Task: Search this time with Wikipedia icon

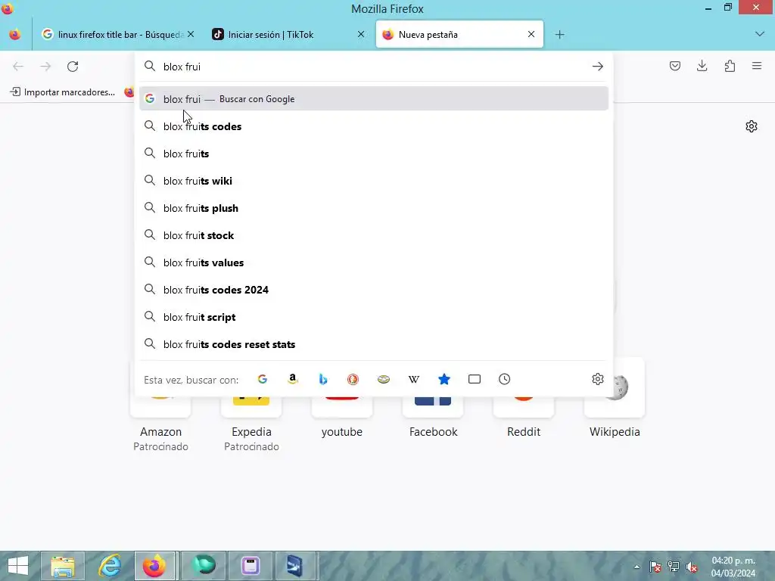Action: click(414, 379)
